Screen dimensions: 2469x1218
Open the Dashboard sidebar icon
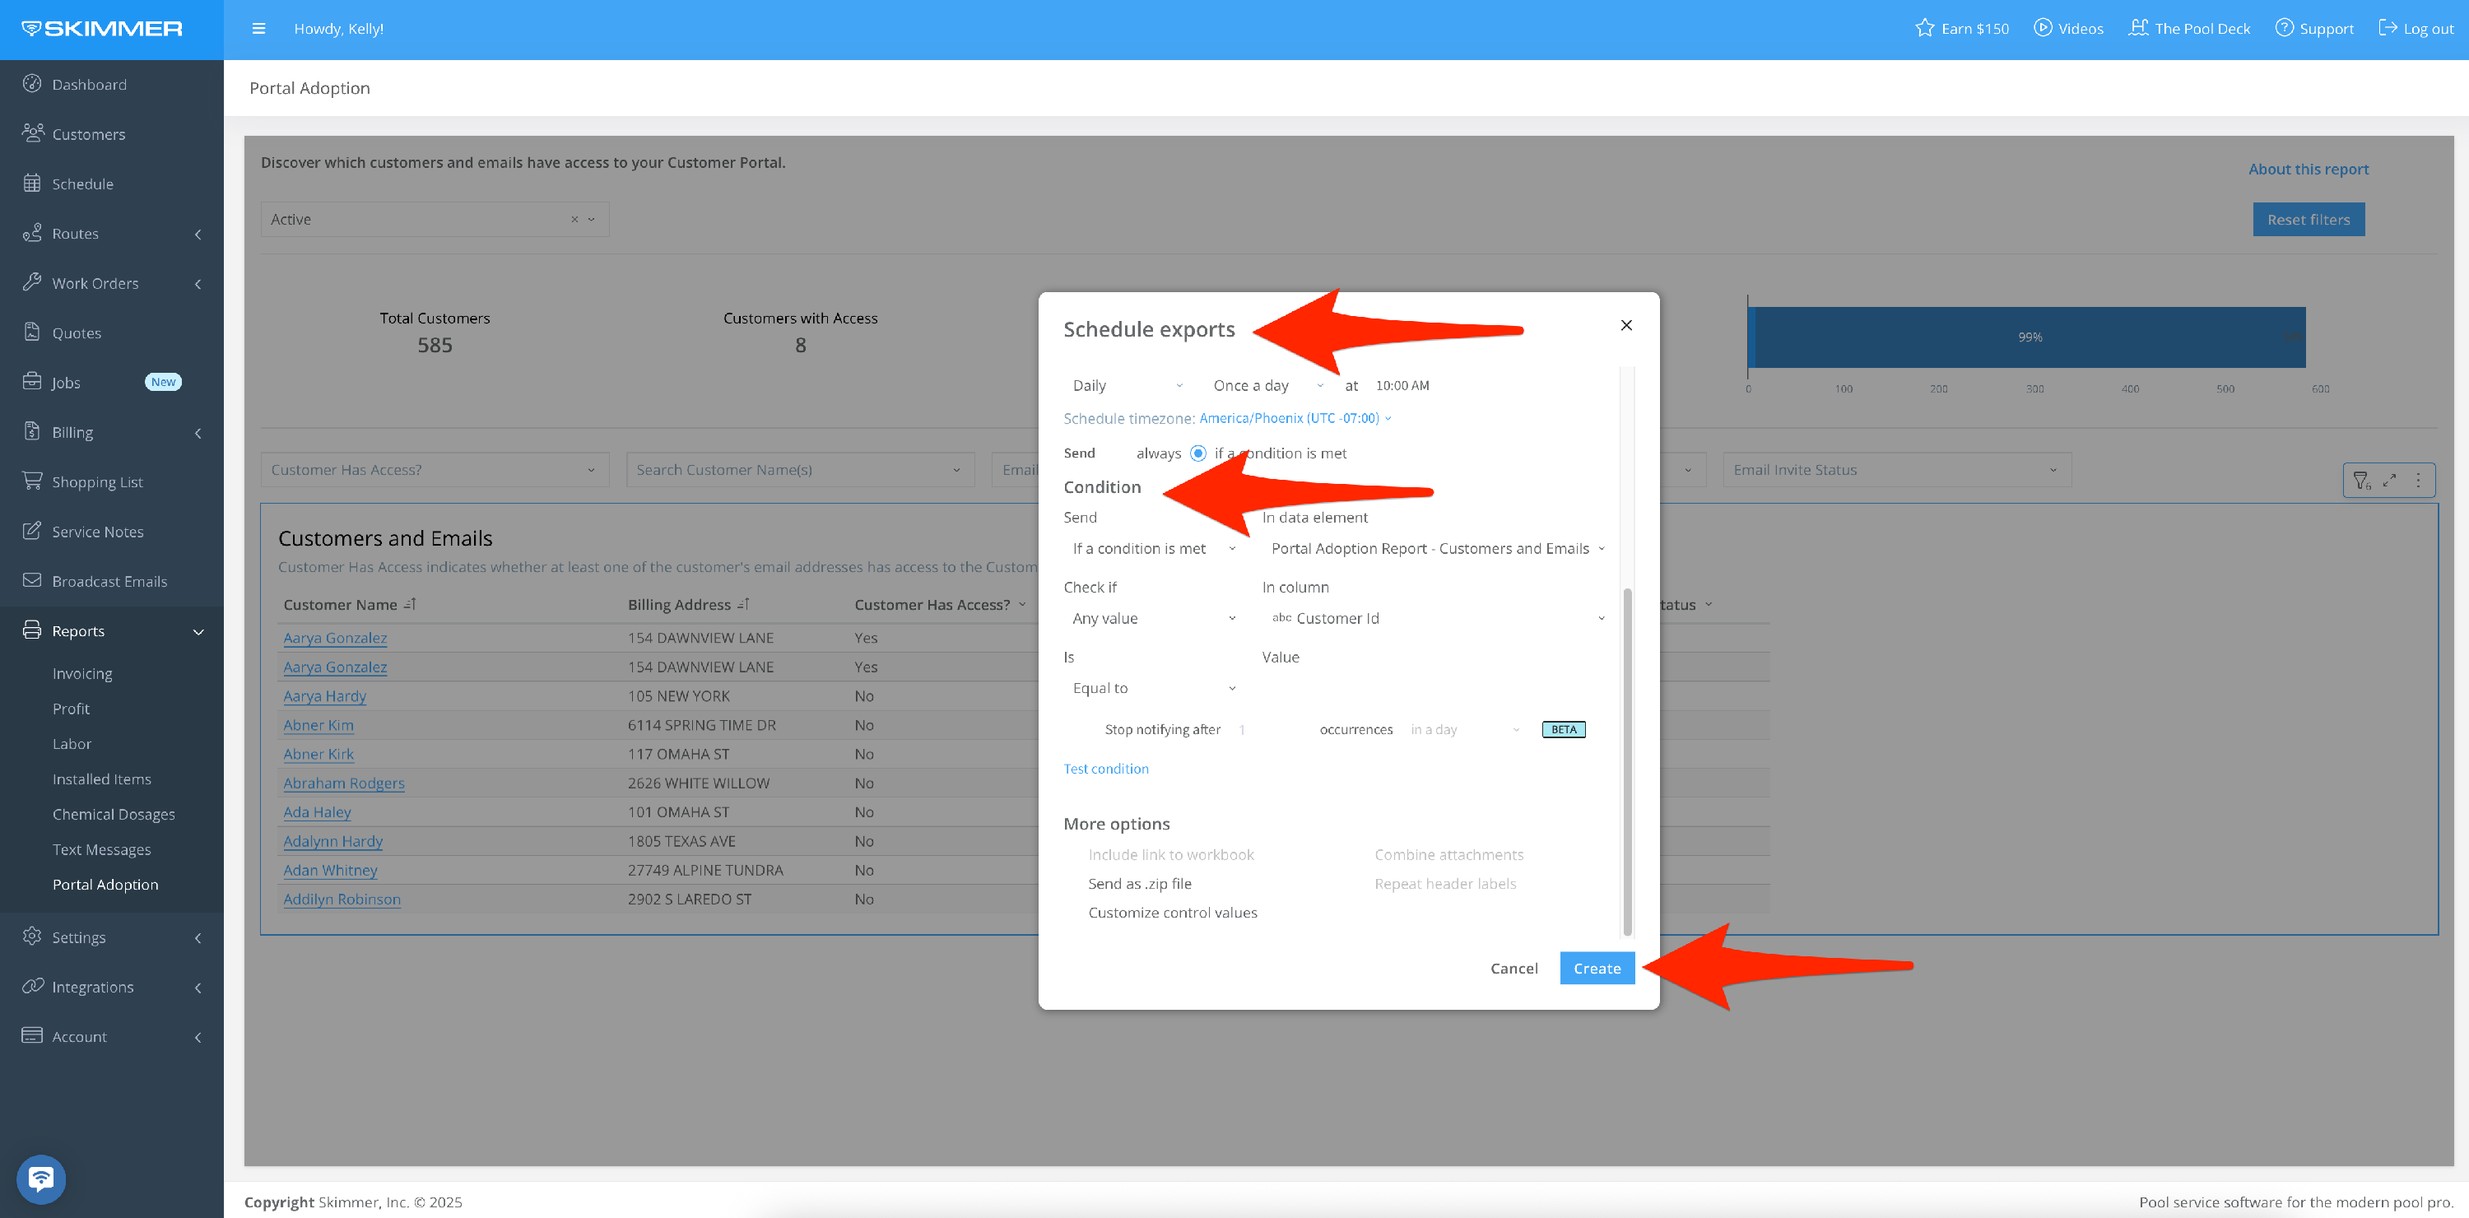31,83
